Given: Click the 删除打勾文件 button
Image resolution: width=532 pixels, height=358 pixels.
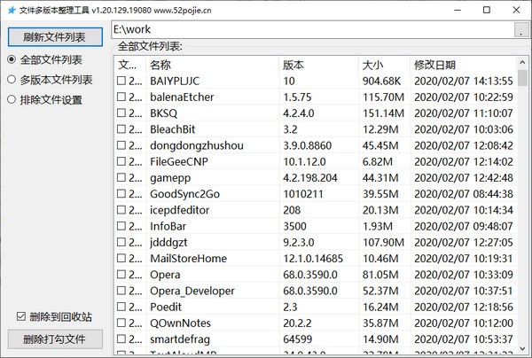Looking at the screenshot, I should pyautogui.click(x=55, y=339).
